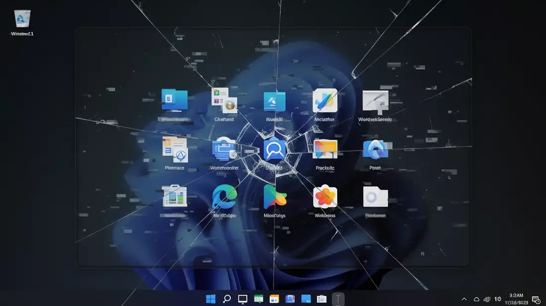Launch the center magnifier search app icon

point(274,150)
